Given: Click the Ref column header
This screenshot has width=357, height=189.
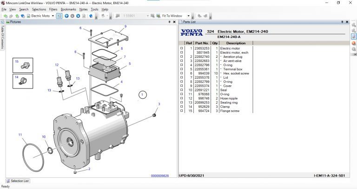Looking at the screenshot, I should click(189, 43).
